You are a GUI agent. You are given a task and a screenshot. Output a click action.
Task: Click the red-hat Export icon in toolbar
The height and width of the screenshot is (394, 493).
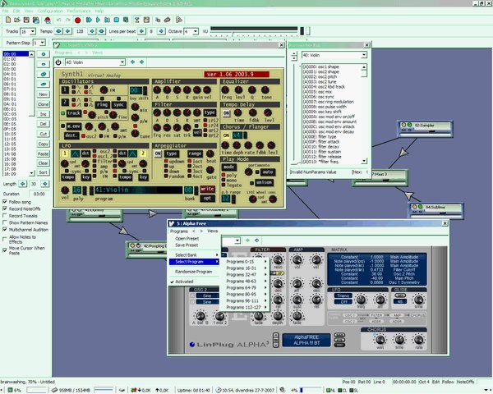point(48,21)
